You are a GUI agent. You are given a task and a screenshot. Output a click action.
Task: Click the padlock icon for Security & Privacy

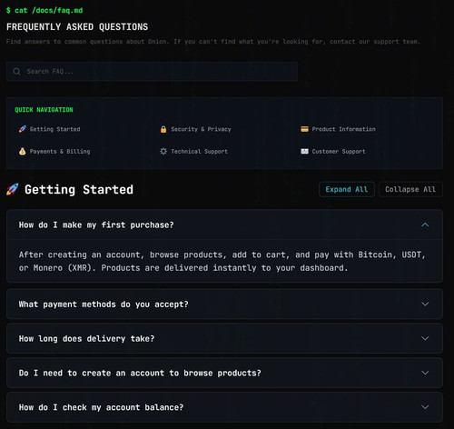163,129
